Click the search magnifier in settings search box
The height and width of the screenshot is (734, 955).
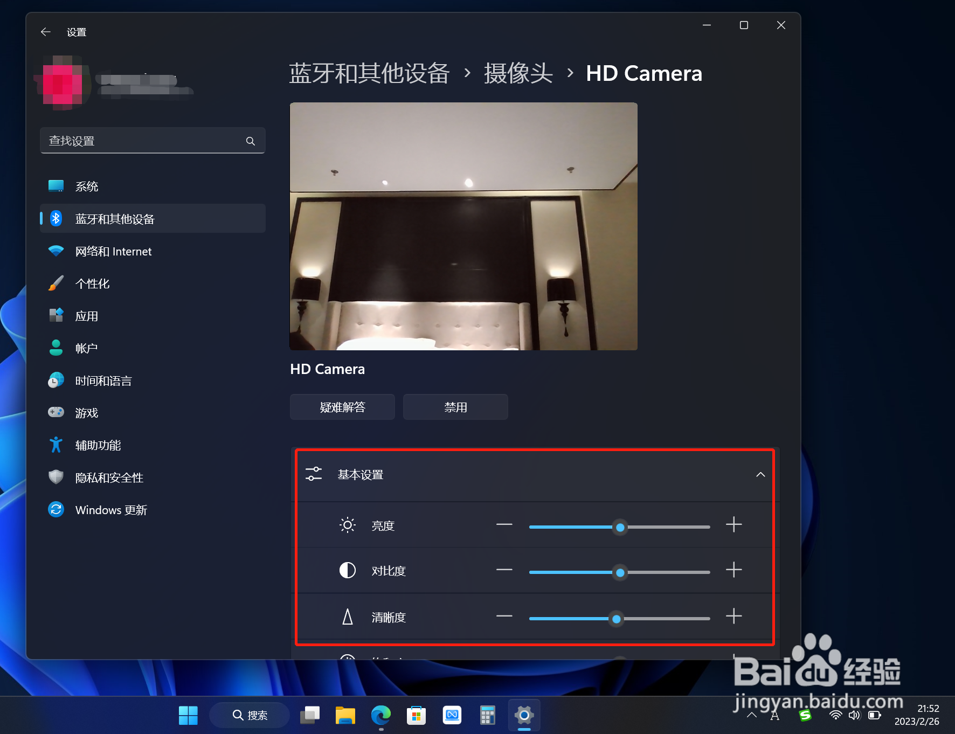251,141
